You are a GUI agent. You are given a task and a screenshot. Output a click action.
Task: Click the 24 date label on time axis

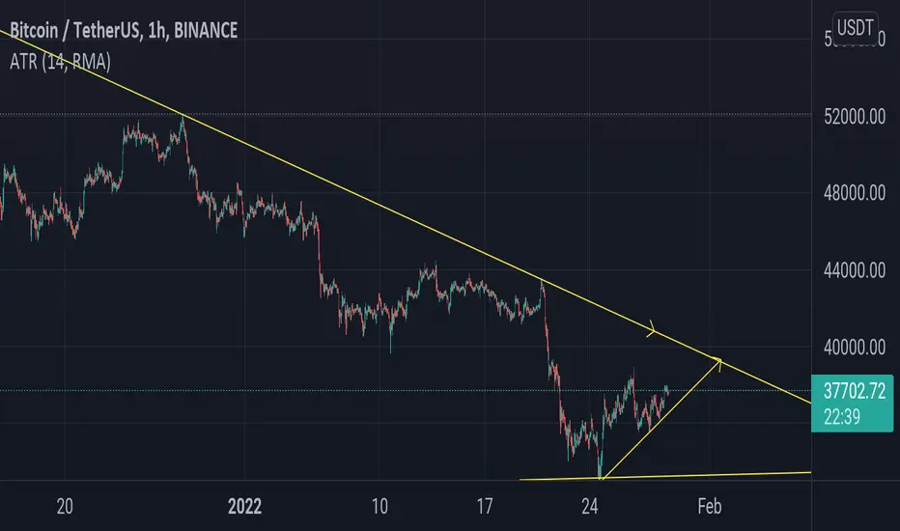(x=589, y=506)
